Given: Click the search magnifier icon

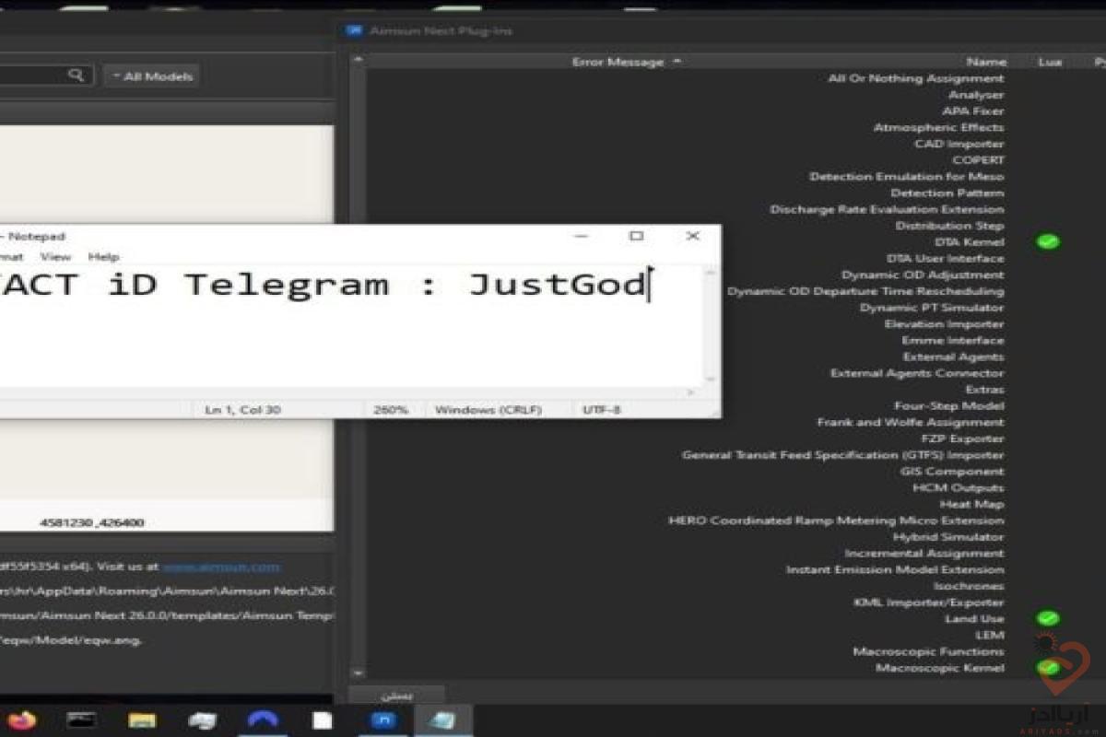Looking at the screenshot, I should click(x=76, y=76).
